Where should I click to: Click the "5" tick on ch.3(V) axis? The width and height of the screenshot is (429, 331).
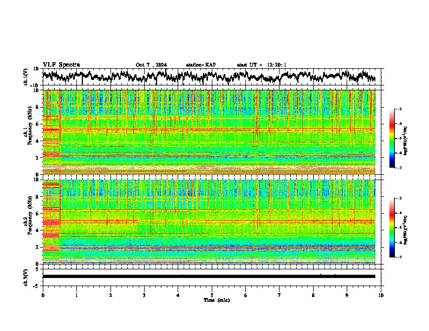click(37, 269)
